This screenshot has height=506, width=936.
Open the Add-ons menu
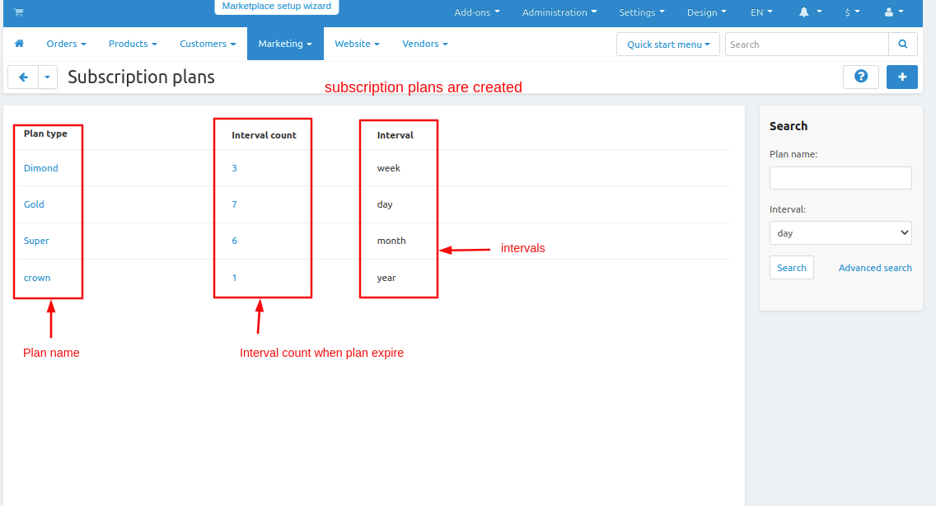coord(477,12)
